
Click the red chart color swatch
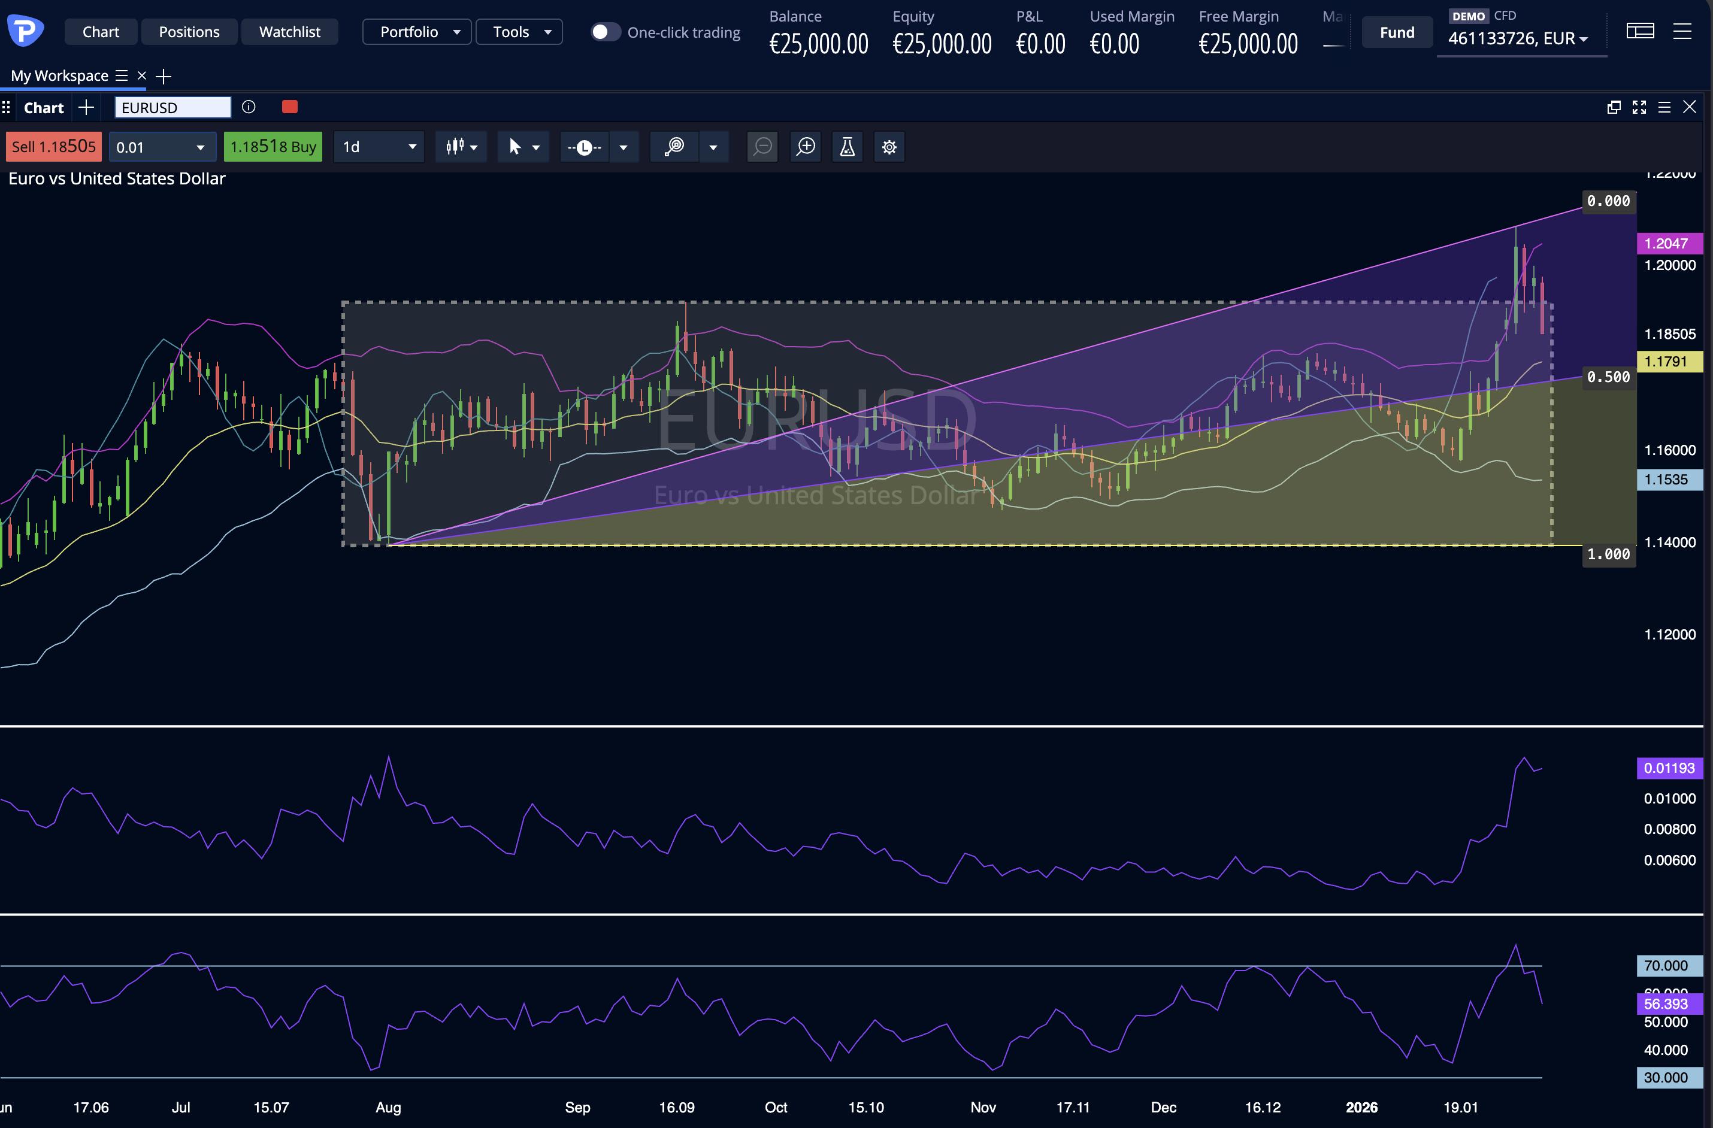coord(289,107)
